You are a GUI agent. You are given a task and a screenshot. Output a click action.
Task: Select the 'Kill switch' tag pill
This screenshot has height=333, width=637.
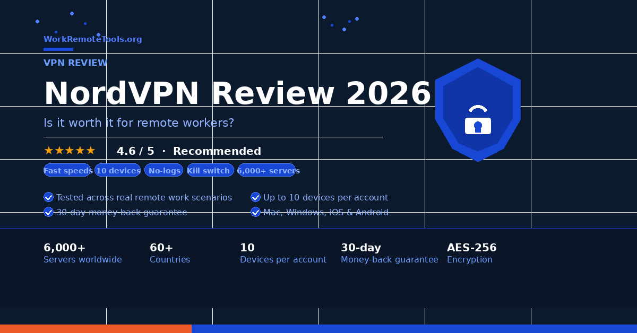[210, 170]
